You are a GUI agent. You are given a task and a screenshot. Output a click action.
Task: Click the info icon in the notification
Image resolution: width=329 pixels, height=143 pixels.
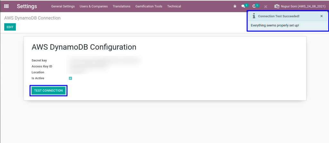[254, 16]
